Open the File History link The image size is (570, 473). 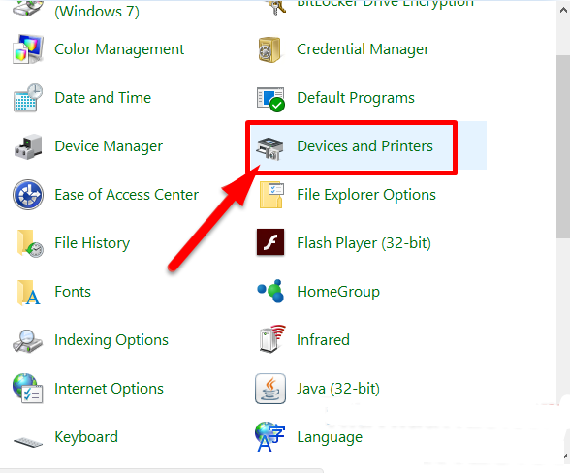(x=92, y=243)
